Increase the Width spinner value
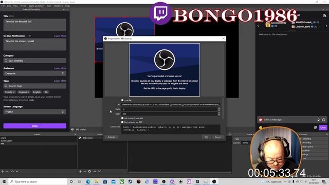Image resolution: width=329 pixels, height=185 pixels. click(219, 108)
